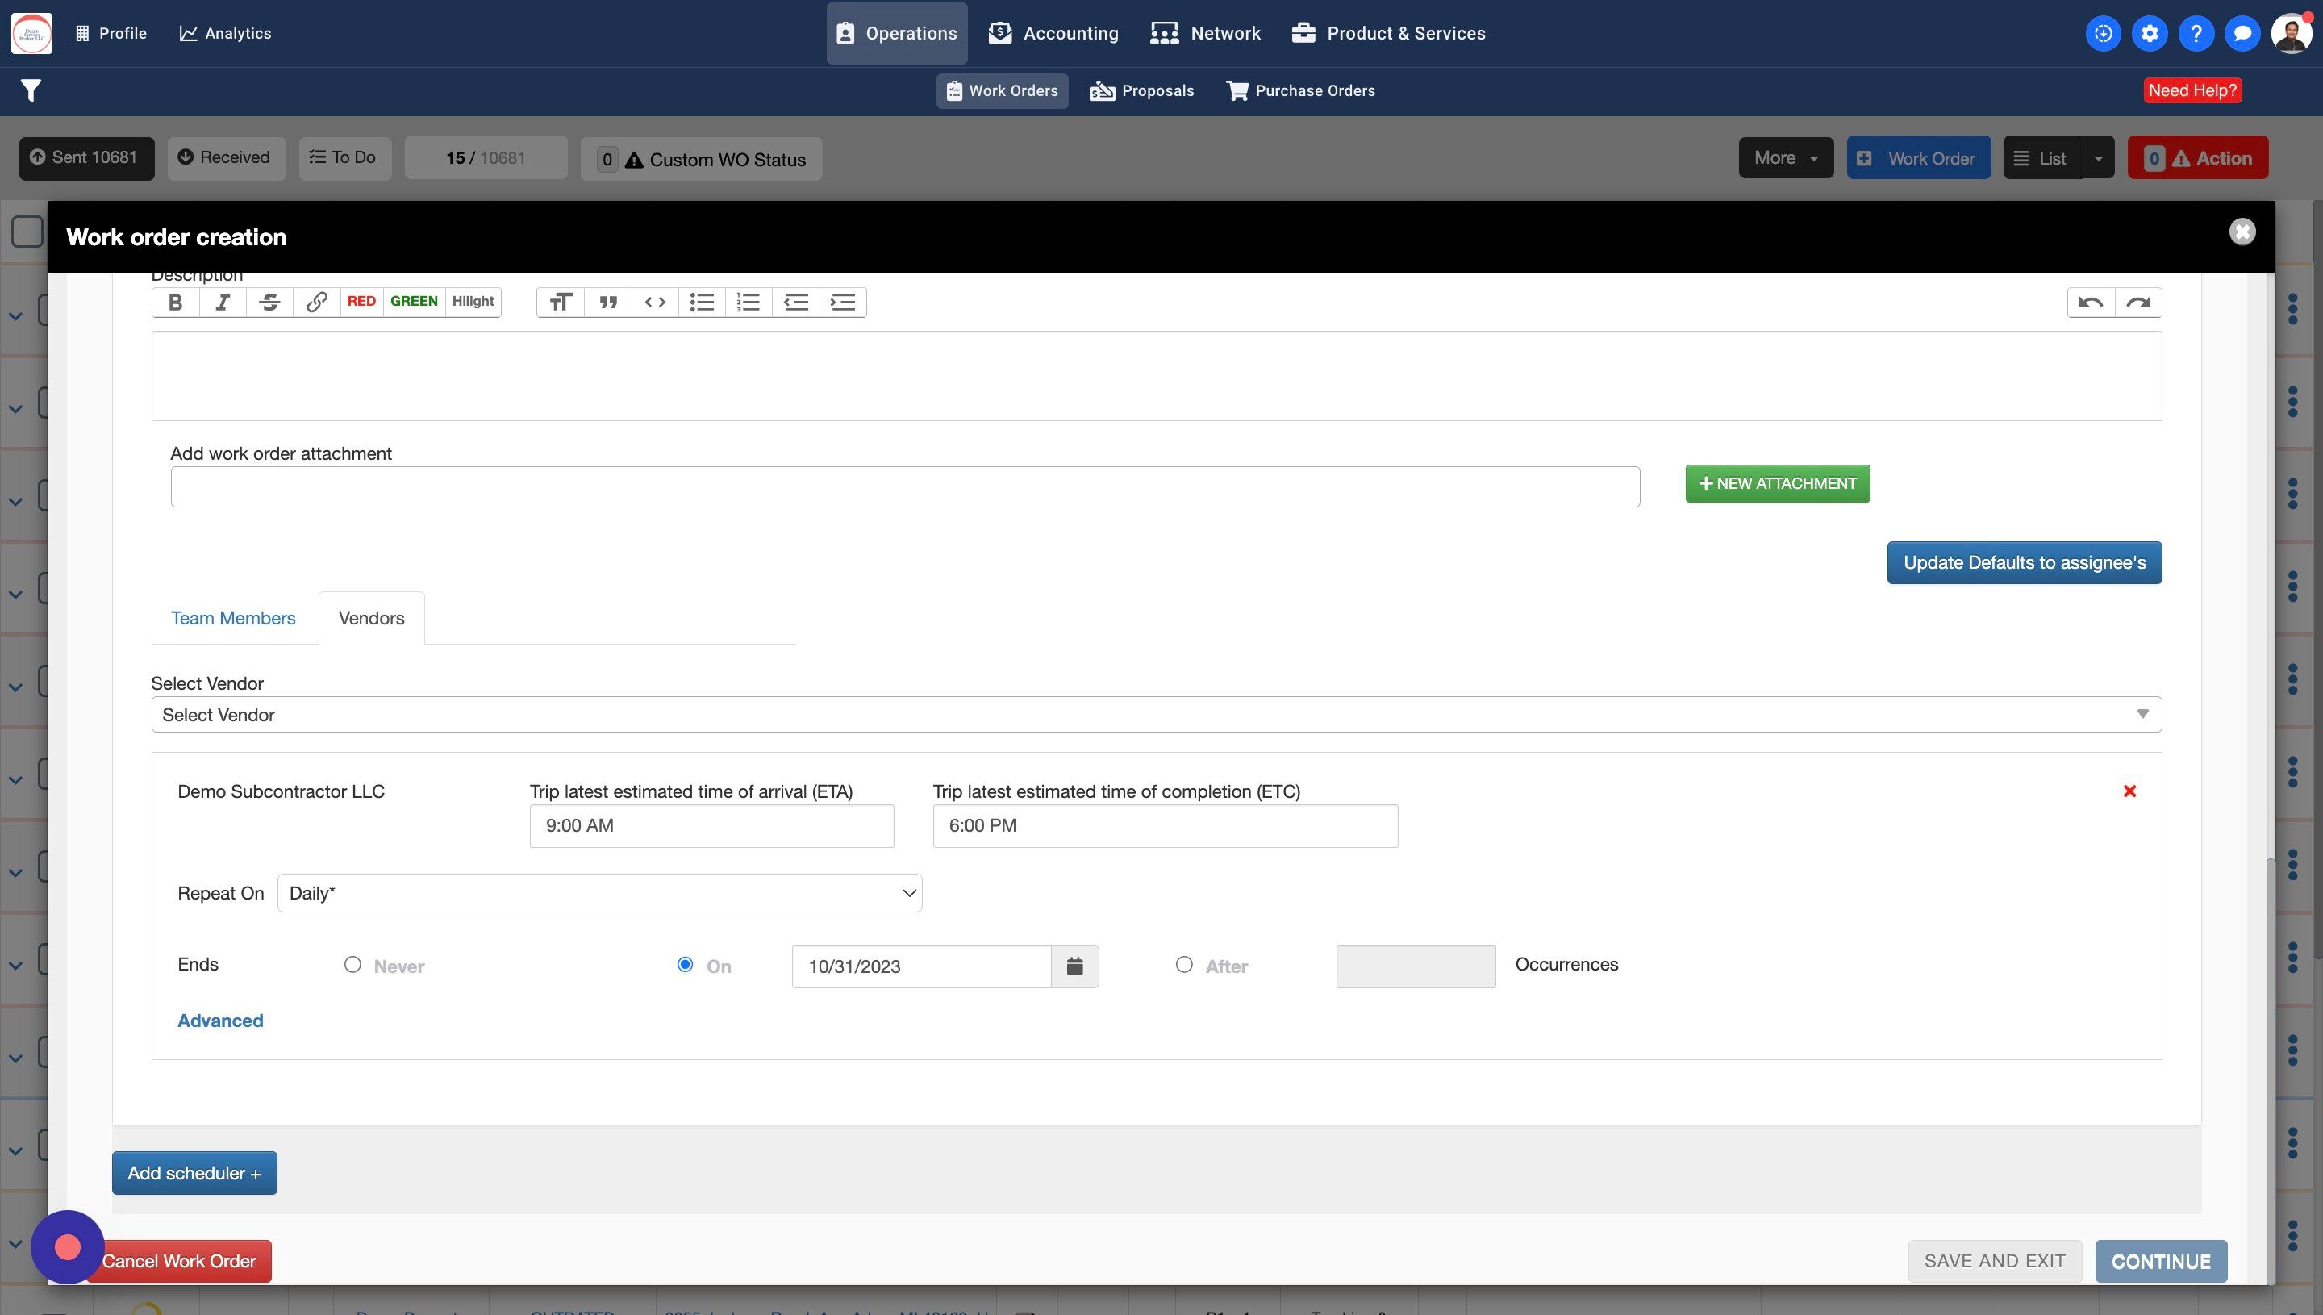Insert code block with the code icon
2323x1315 pixels.
tap(655, 302)
